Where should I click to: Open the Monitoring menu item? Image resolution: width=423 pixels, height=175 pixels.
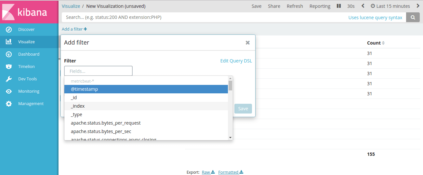click(x=29, y=91)
